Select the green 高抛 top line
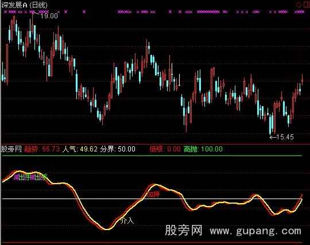This screenshot has height=245, width=310. tap(152, 156)
